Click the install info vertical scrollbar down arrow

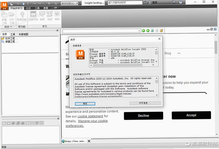pos(156,61)
